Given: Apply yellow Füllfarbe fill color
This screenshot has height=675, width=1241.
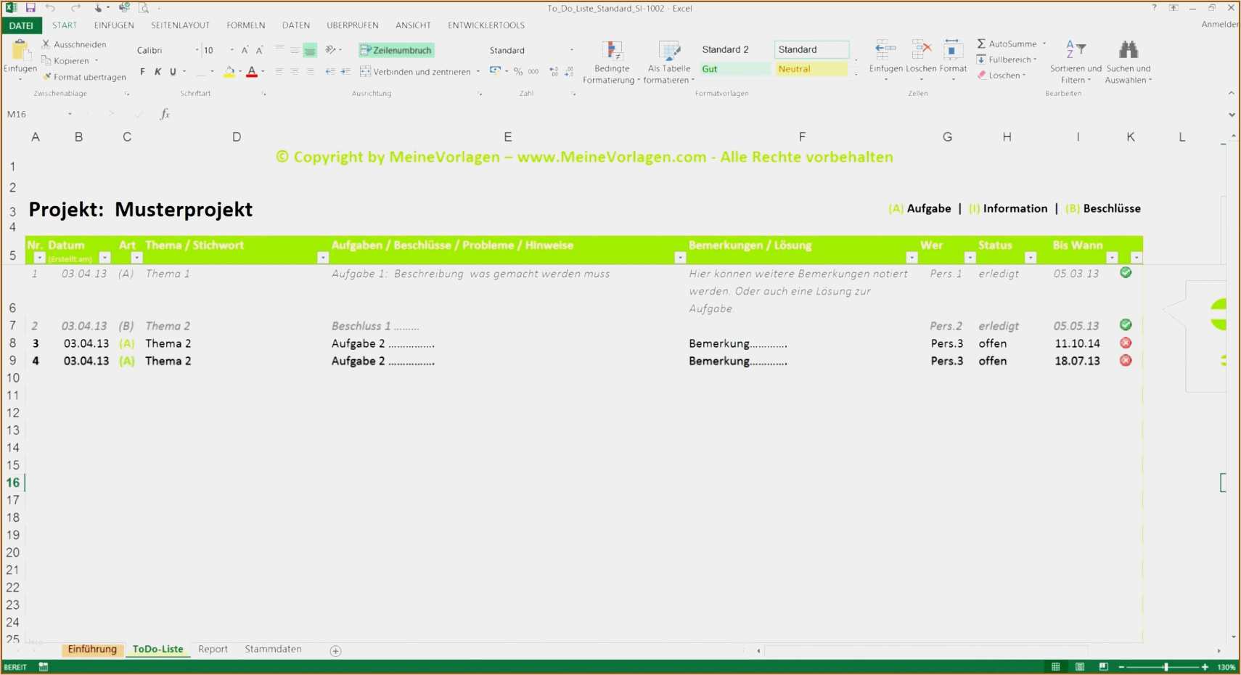Looking at the screenshot, I should tap(229, 71).
